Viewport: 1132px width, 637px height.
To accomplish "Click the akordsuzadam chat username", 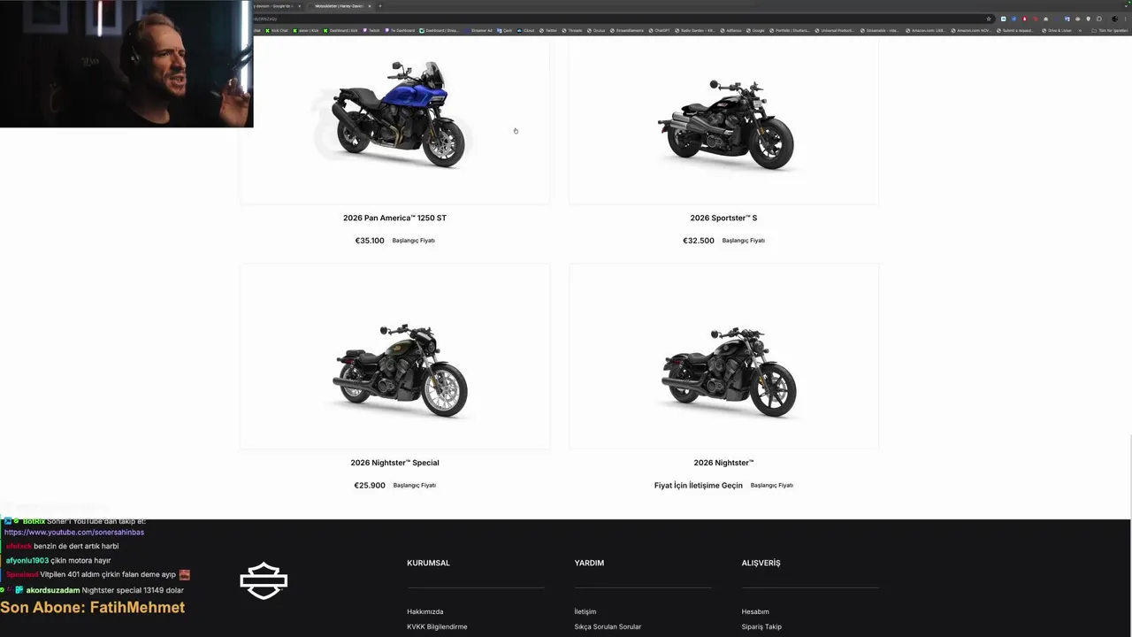I will point(53,590).
